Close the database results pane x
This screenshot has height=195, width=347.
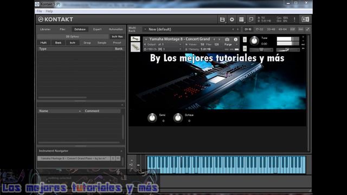click(x=122, y=105)
